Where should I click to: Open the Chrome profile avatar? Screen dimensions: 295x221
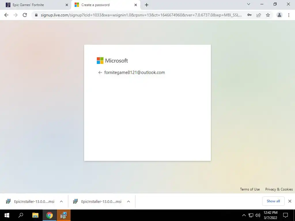click(279, 15)
